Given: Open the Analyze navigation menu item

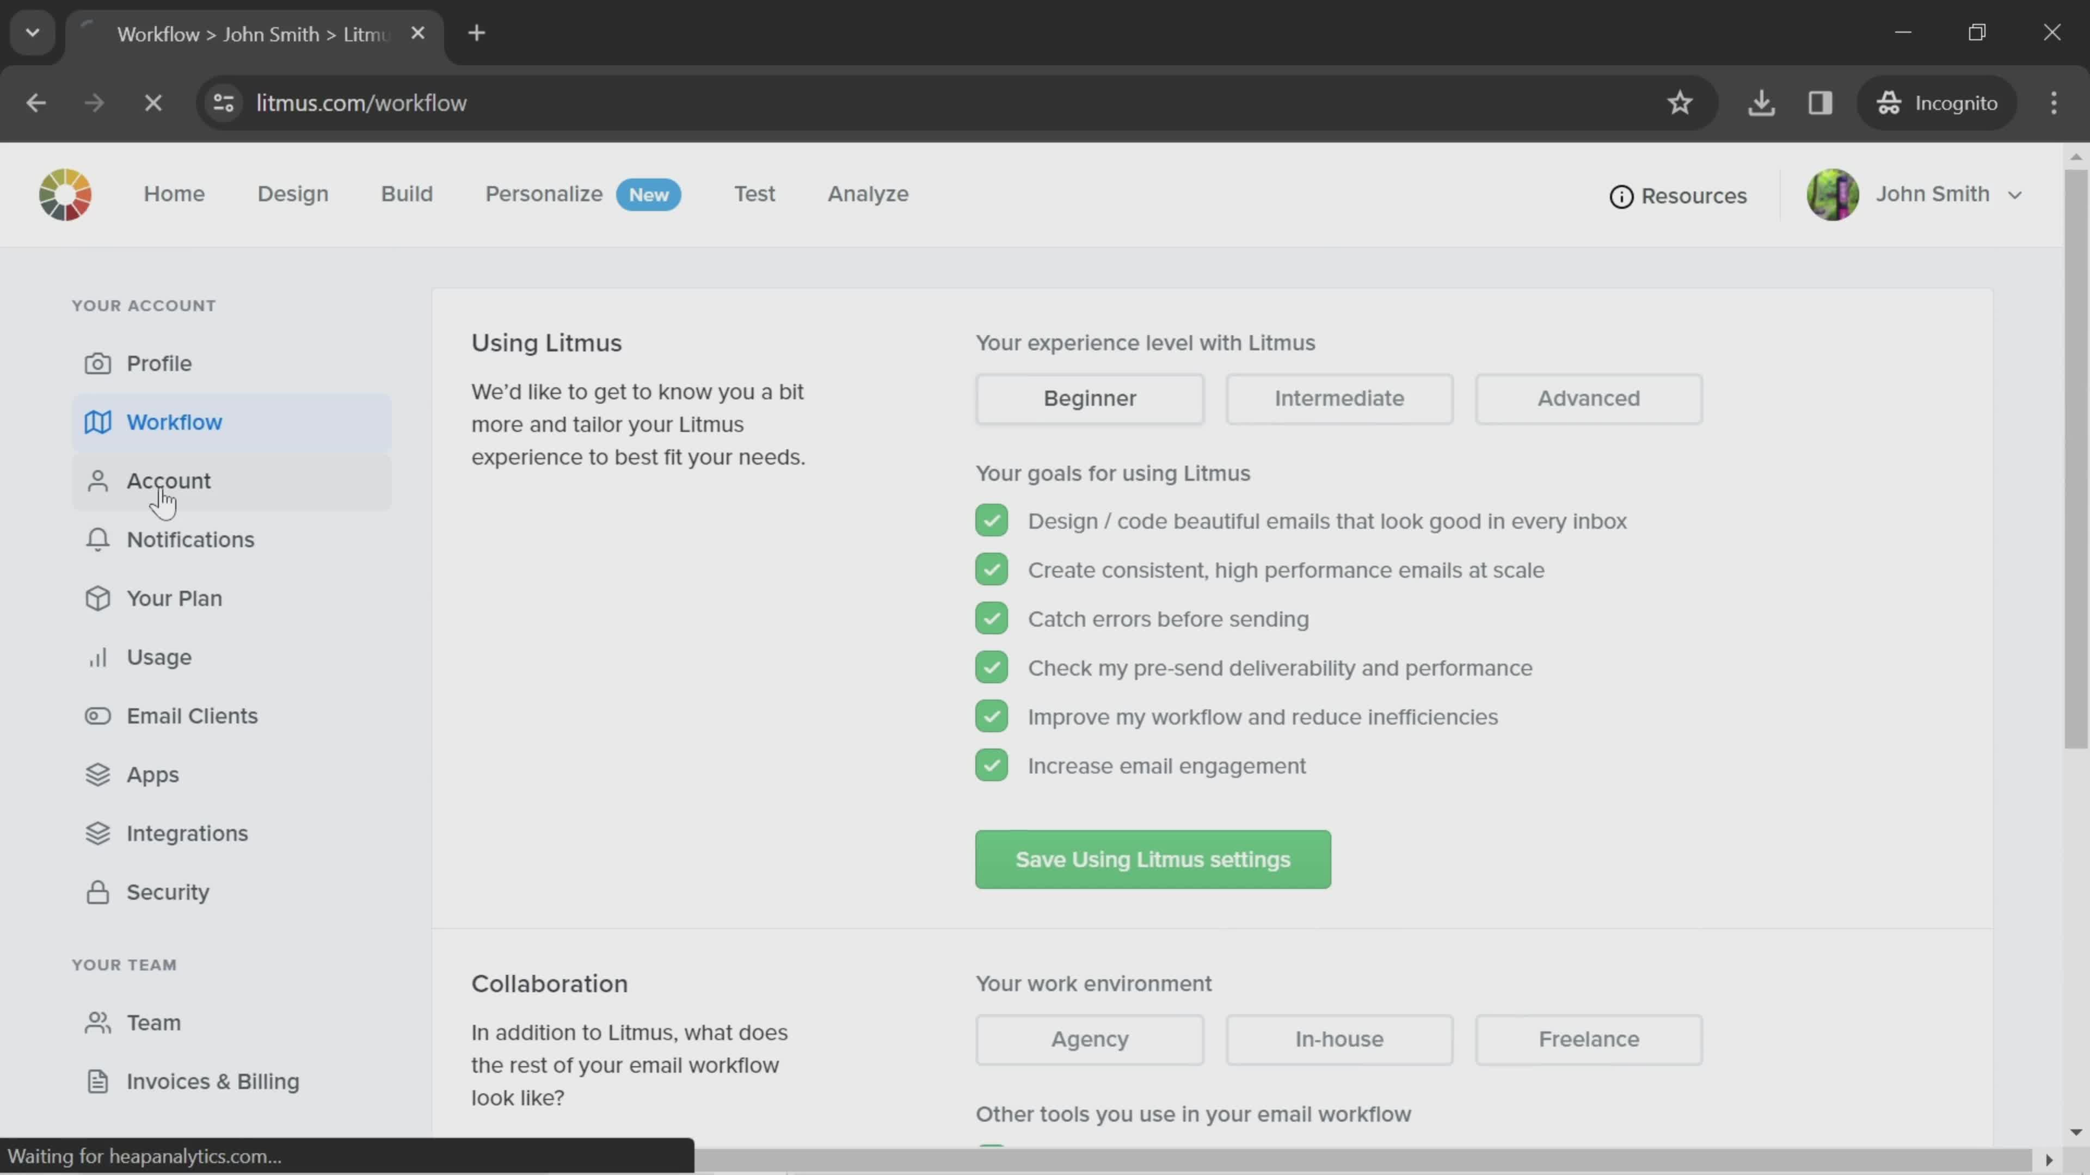Looking at the screenshot, I should click(x=868, y=194).
